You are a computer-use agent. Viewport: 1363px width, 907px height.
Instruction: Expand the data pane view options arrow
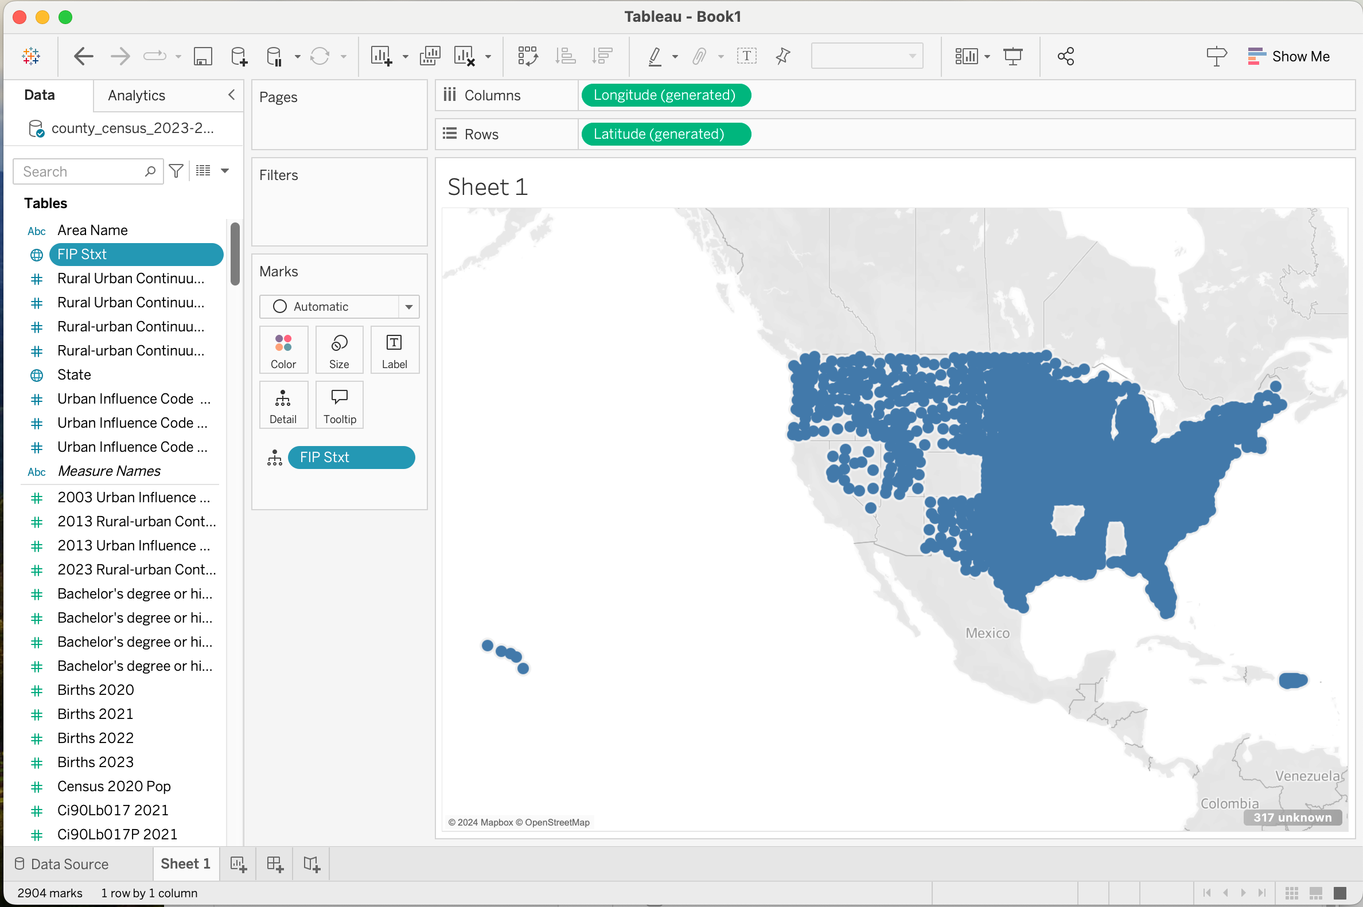(225, 171)
